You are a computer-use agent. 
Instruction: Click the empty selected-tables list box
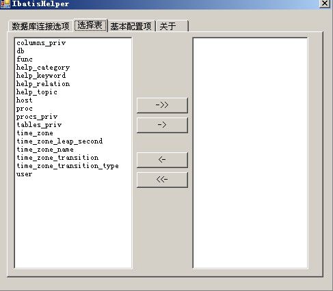[250, 153]
